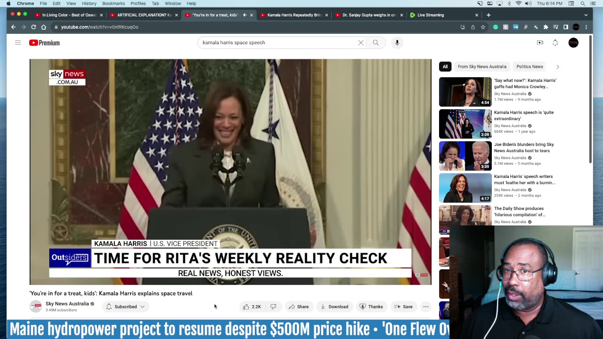Select the All filter chip
Viewport: 603px width, 339px height.
[445, 67]
